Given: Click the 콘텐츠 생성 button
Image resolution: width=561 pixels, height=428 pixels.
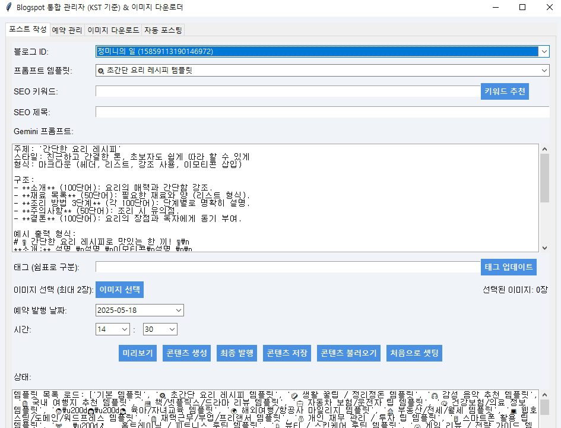Looking at the screenshot, I should [187, 353].
